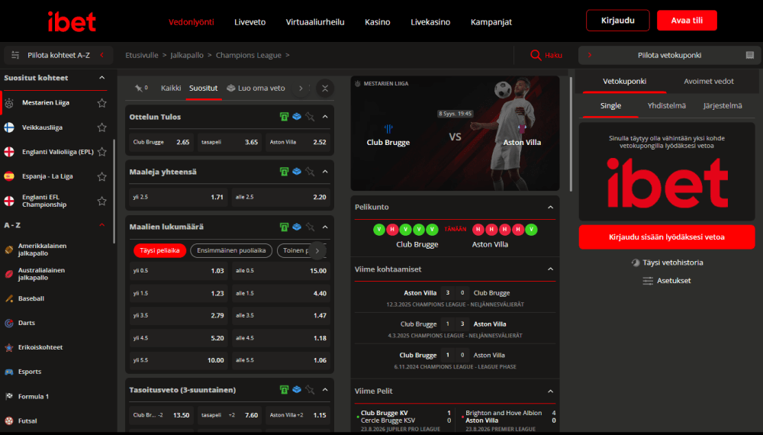Viewport: 763px width, 435px height.
Task: Show more period filters with the arrow
Action: (x=317, y=250)
